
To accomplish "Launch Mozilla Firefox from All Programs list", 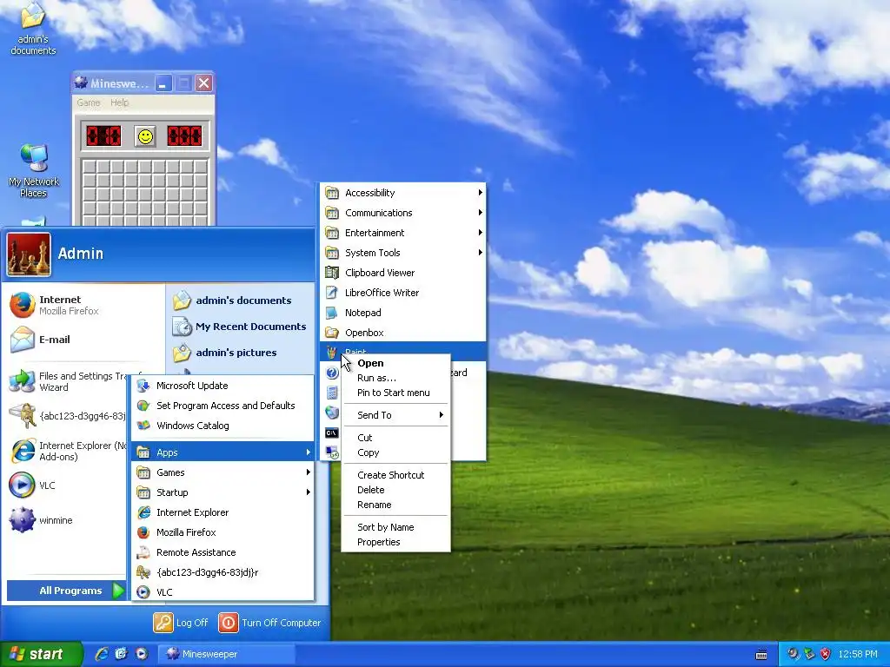I will pyautogui.click(x=222, y=532).
